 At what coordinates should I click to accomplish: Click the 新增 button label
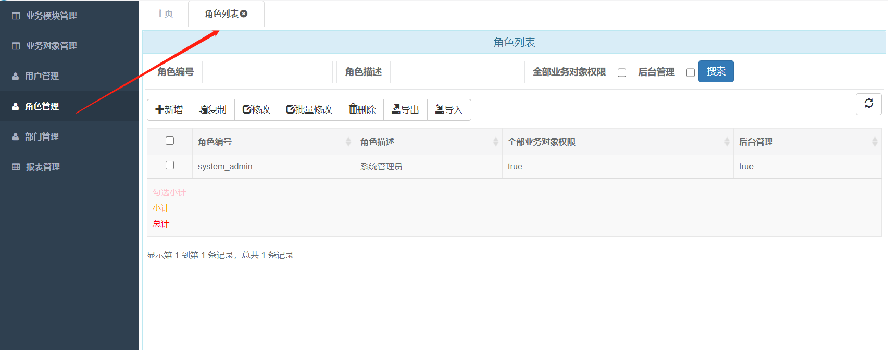pos(173,110)
